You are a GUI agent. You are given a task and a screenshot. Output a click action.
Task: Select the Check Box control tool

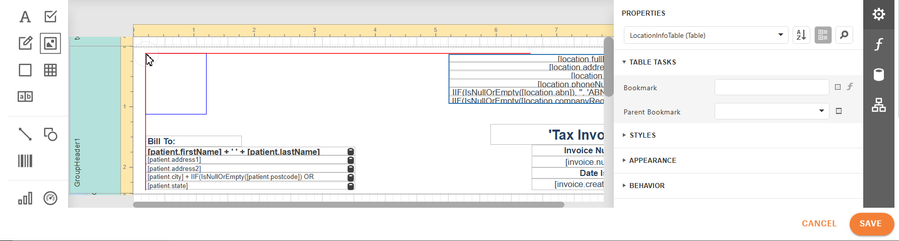(50, 17)
